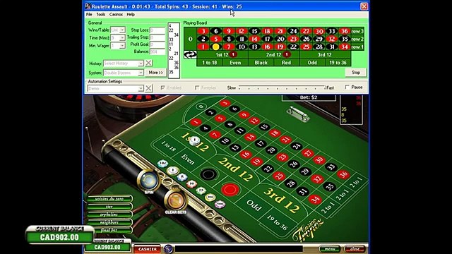
Task: Click the round blue icon next to CASHIER
Action: 168,248
